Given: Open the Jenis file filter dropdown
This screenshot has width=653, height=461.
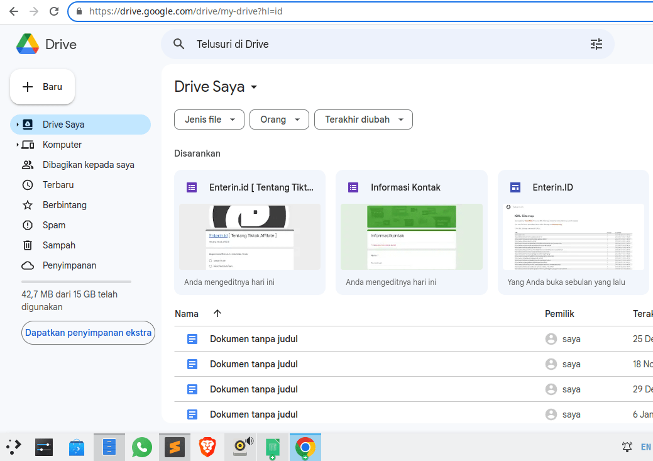Looking at the screenshot, I should tap(209, 119).
